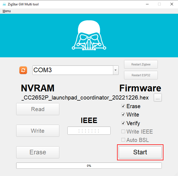Browse for firmware file with ellipsis button
The height and width of the screenshot is (176, 178).
(x=158, y=98)
